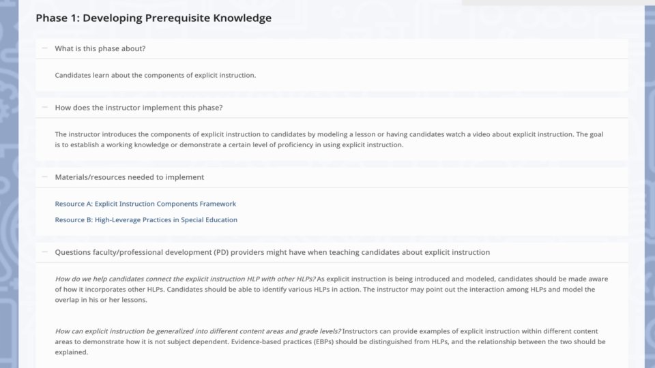Image resolution: width=655 pixels, height=368 pixels.
Task: Collapse the "What is this phase about?" header
Action: pos(100,48)
